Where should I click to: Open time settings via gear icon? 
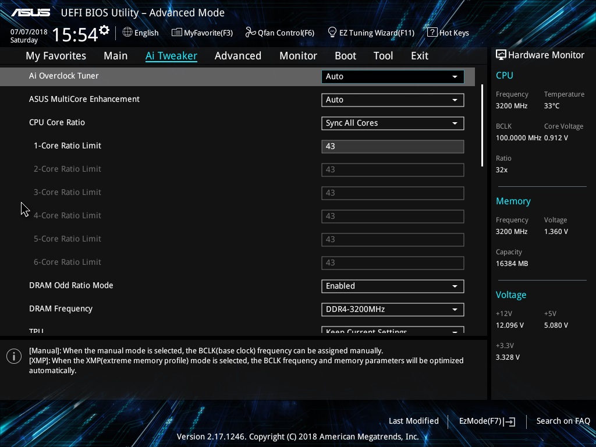click(104, 30)
